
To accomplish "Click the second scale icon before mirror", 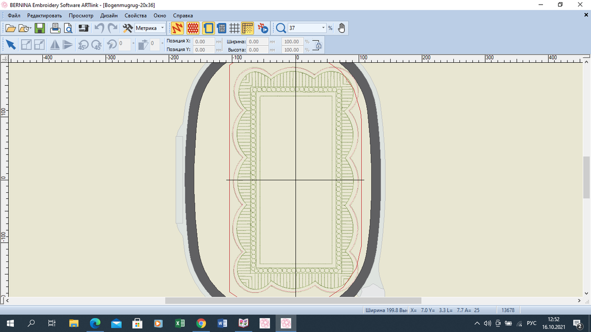I will pyautogui.click(x=40, y=45).
